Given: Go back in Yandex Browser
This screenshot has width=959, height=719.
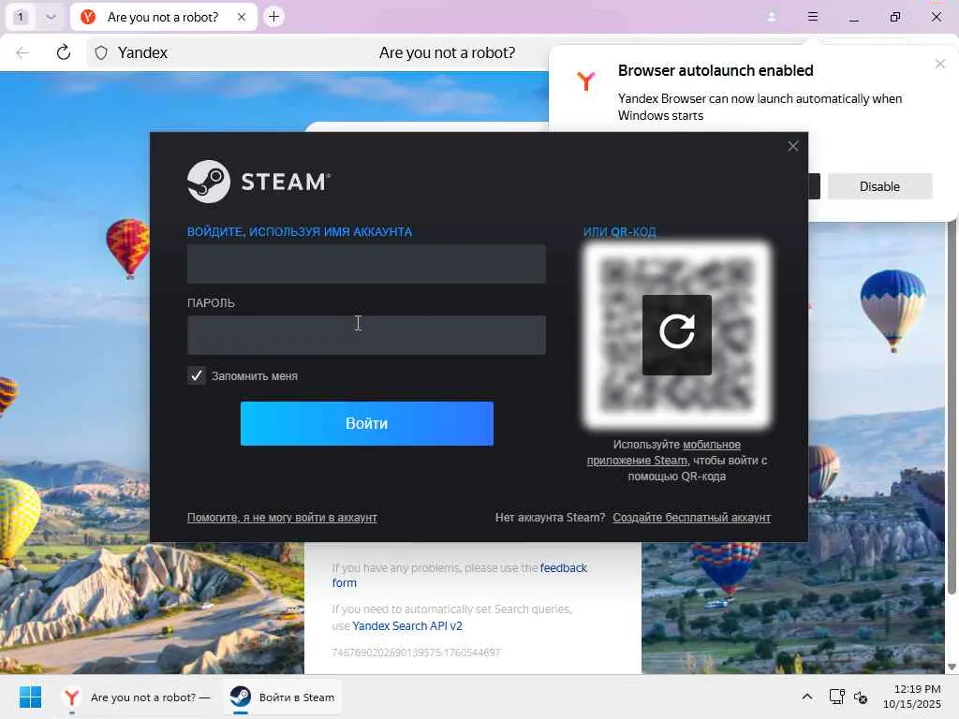Looking at the screenshot, I should [22, 52].
